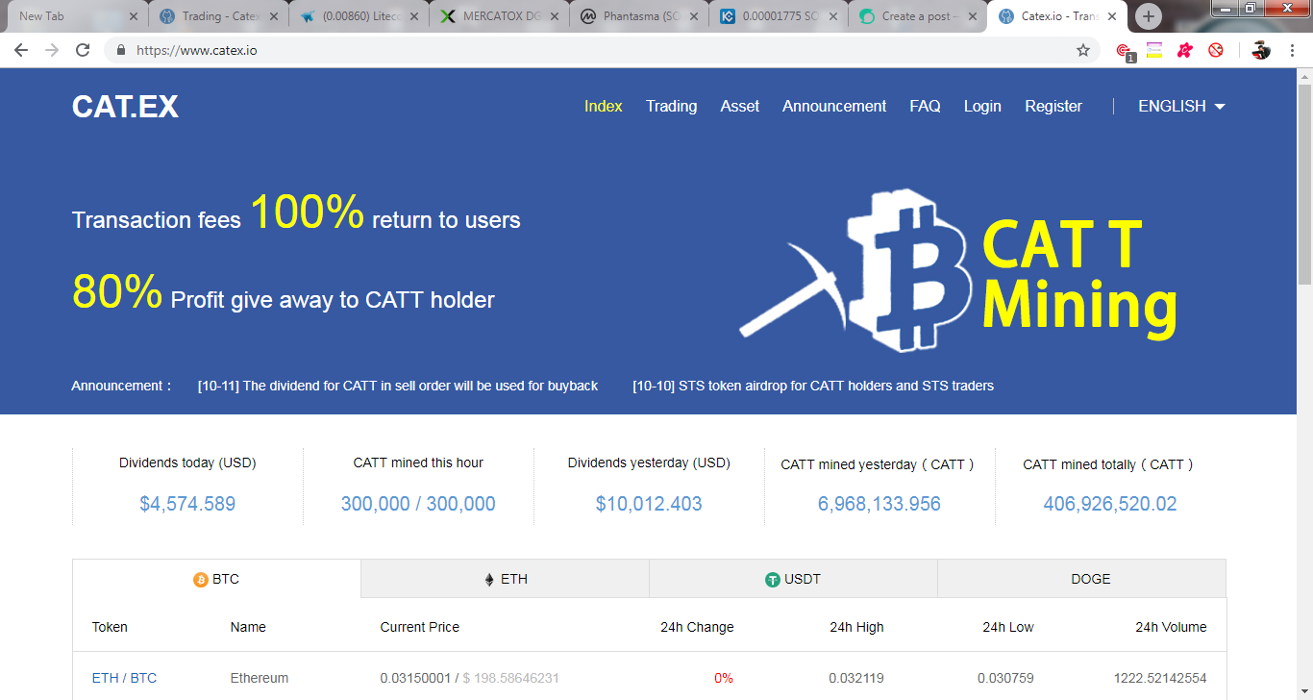Viewport: 1313px width, 700px height.
Task: Close the MERCATOX tab
Action: [x=555, y=16]
